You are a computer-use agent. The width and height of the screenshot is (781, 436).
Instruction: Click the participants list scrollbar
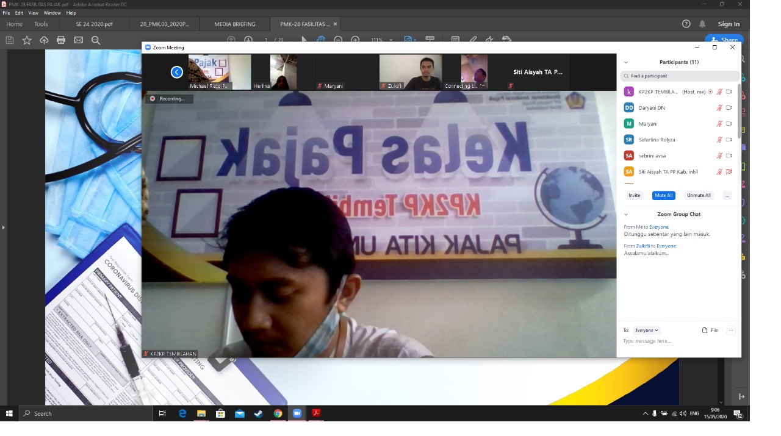click(x=740, y=110)
